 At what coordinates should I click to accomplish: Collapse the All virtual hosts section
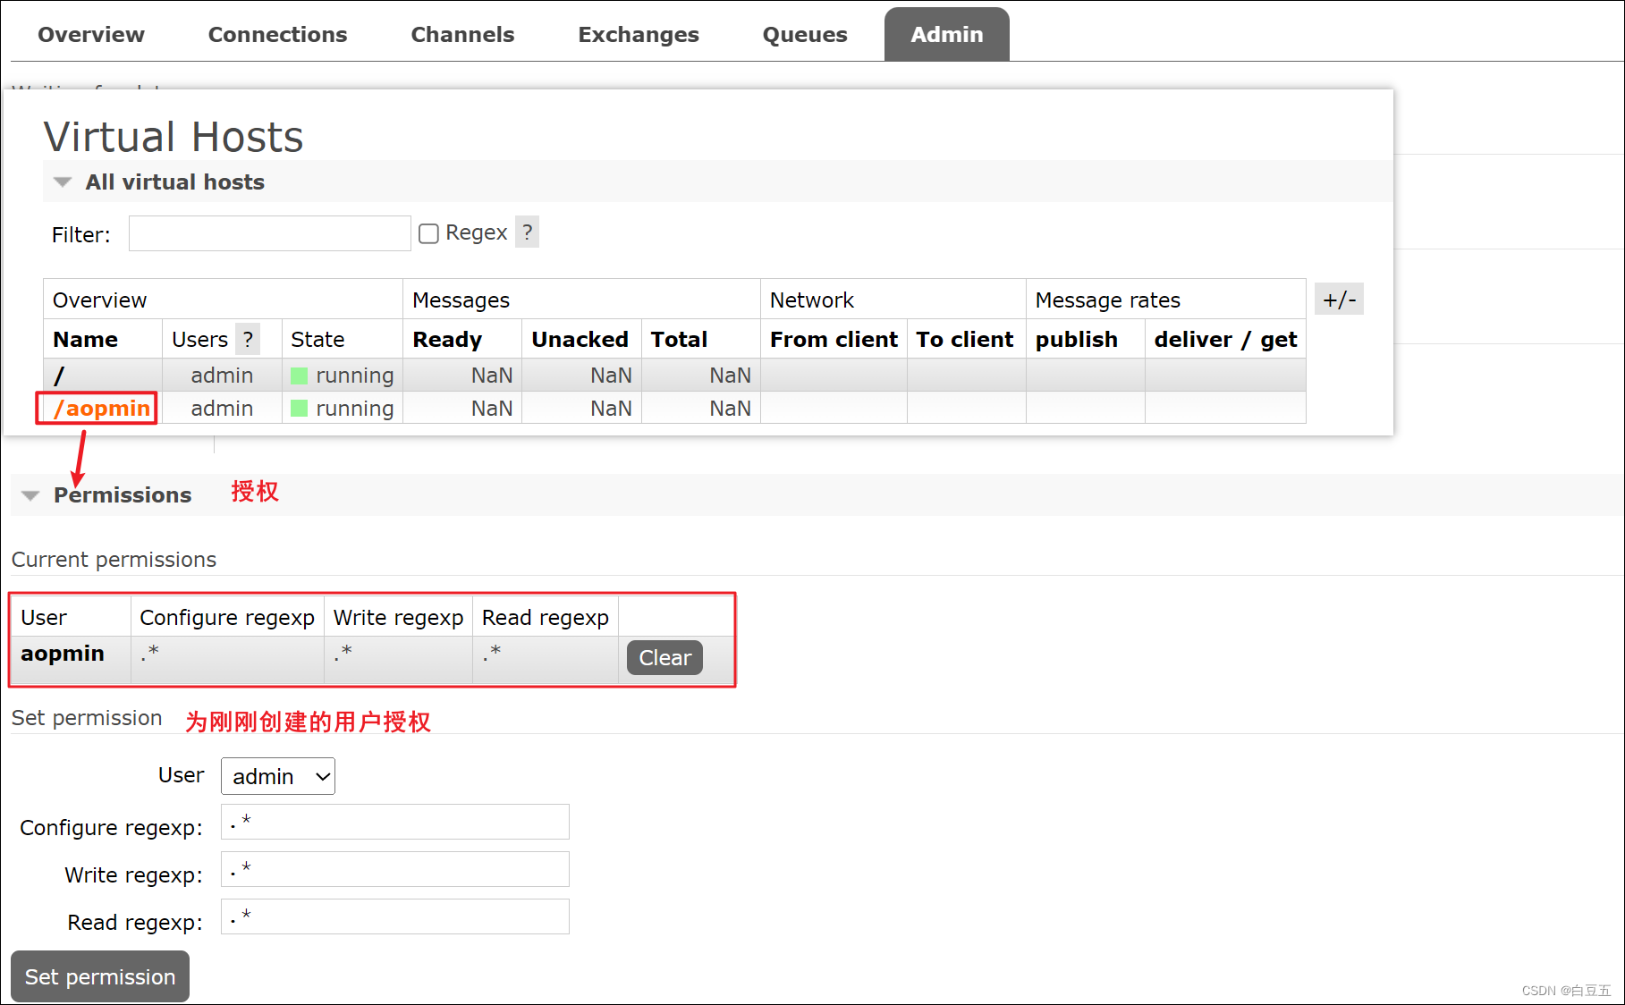[63, 182]
